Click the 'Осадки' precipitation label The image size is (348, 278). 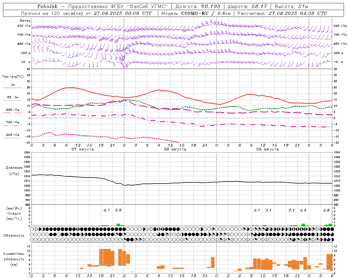tap(14, 213)
